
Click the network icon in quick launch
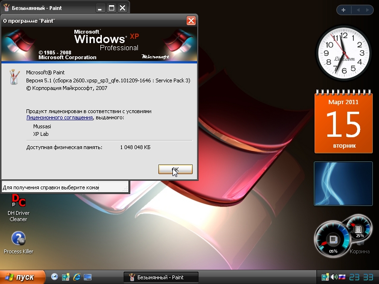[65, 277]
